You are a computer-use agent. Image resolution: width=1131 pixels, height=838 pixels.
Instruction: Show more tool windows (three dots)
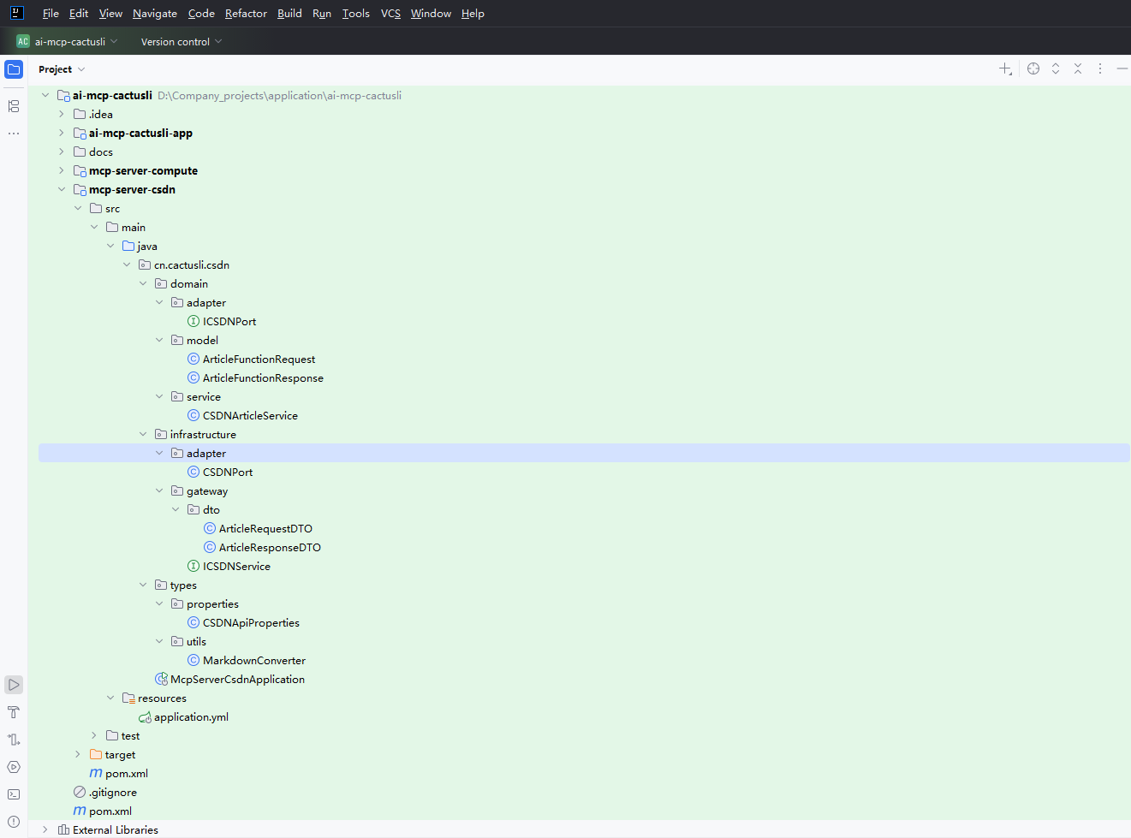pos(14,134)
